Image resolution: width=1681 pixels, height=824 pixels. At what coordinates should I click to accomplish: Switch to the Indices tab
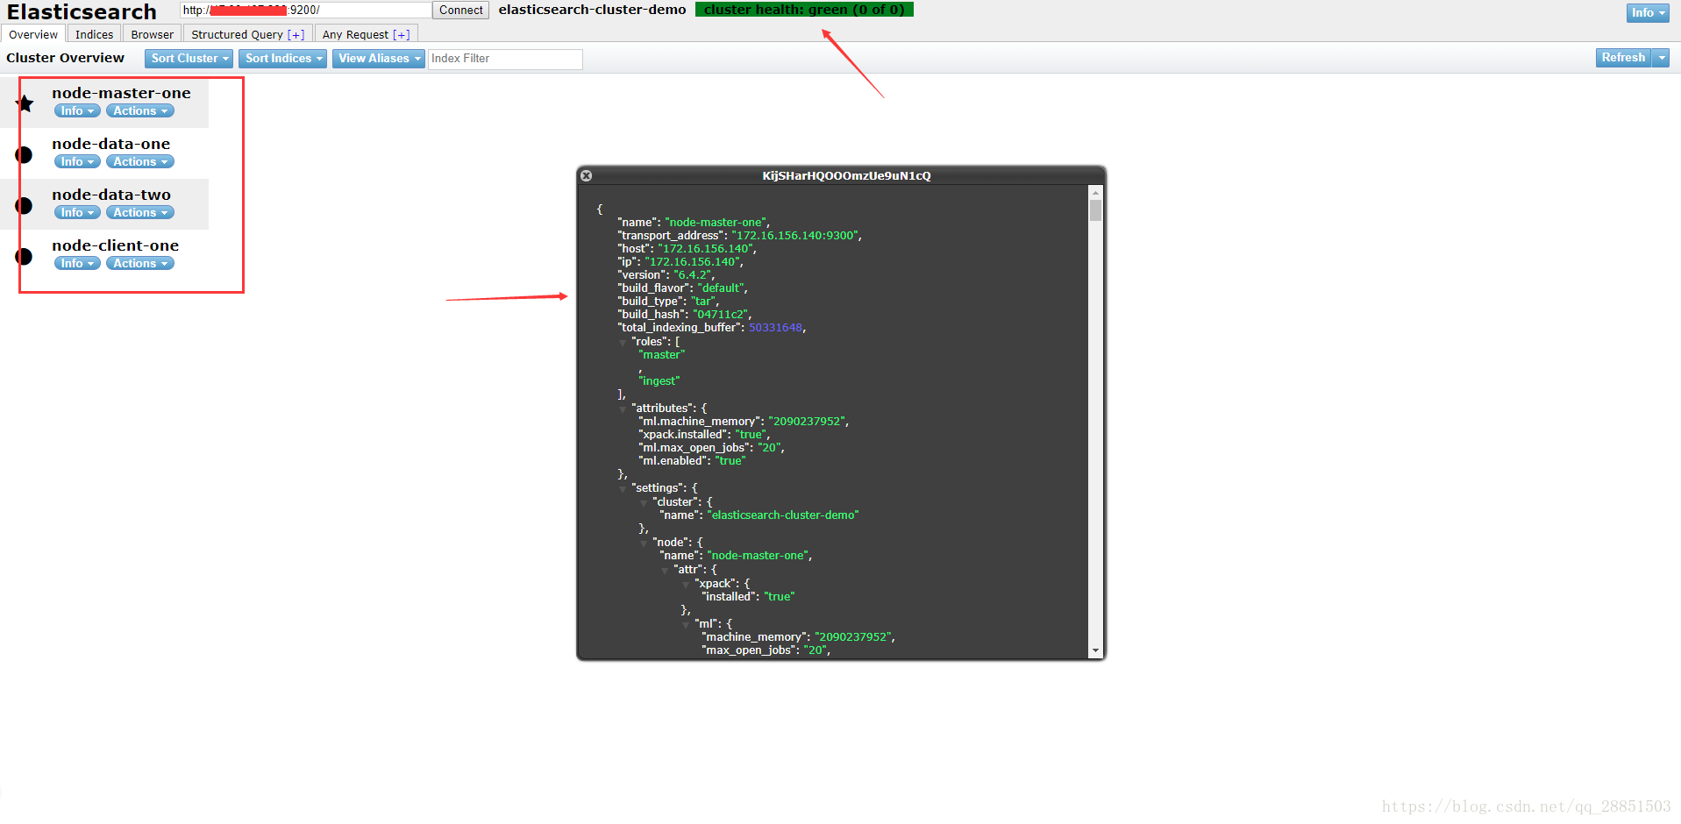click(94, 34)
